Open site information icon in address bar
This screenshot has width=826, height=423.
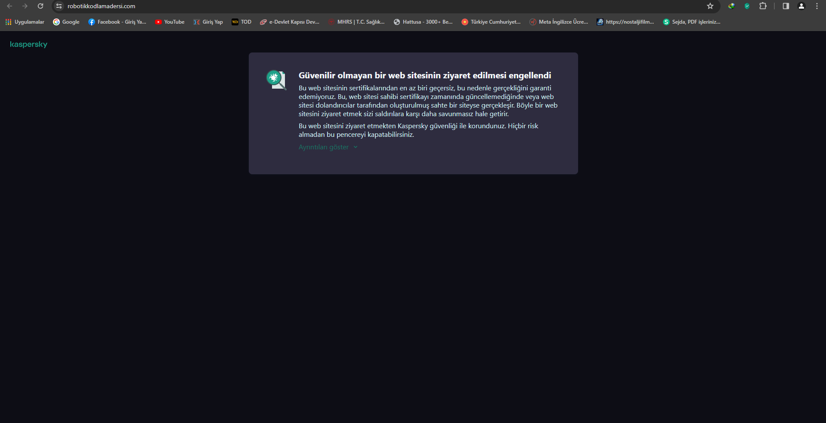click(x=59, y=6)
